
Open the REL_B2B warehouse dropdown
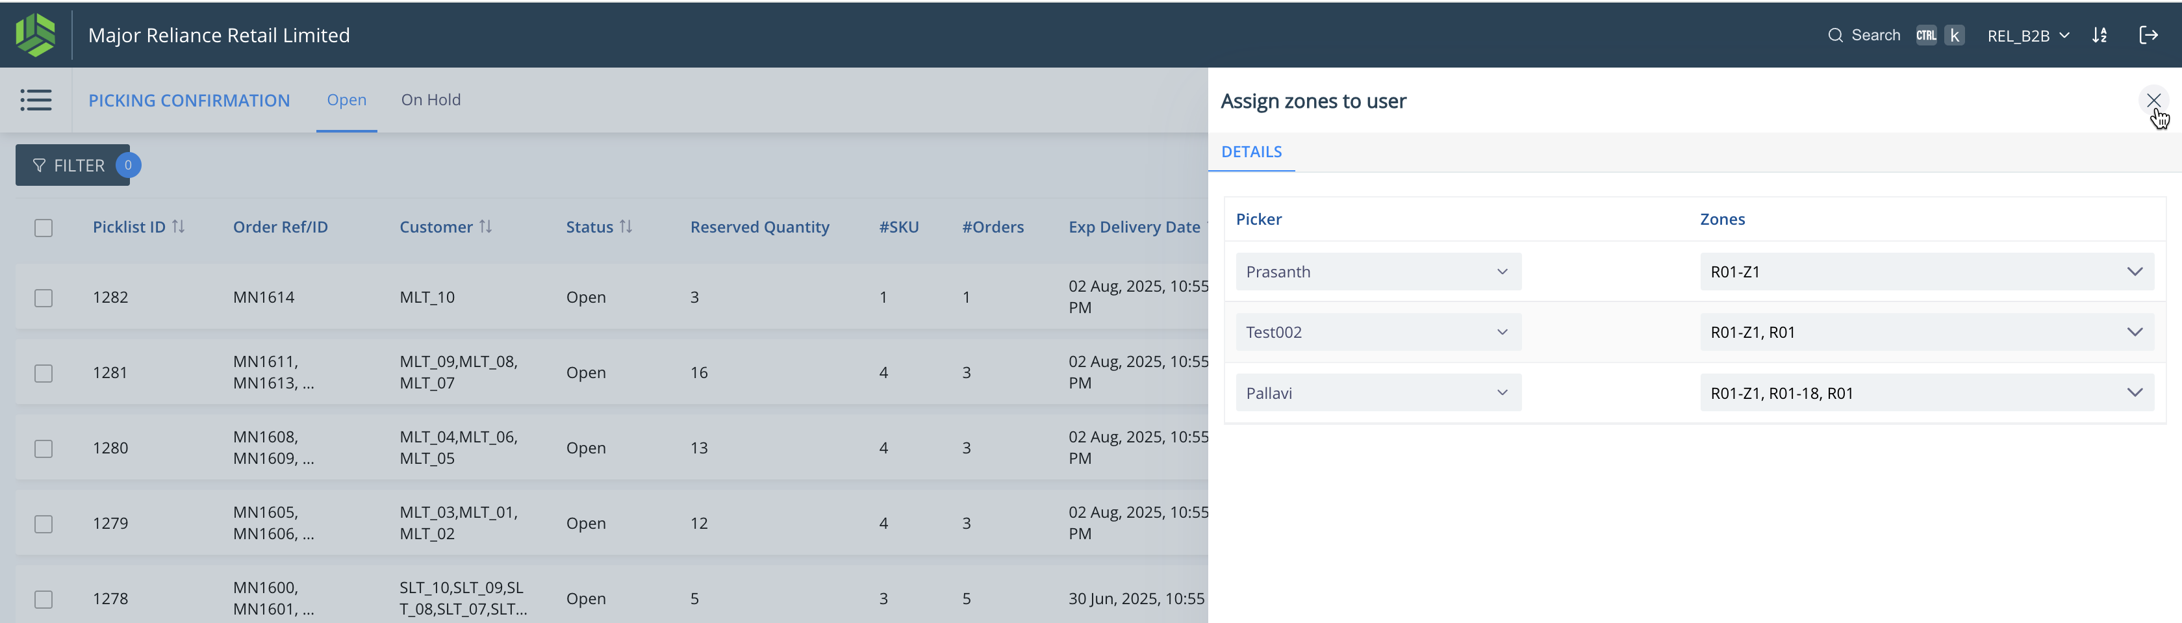[x=2028, y=36]
